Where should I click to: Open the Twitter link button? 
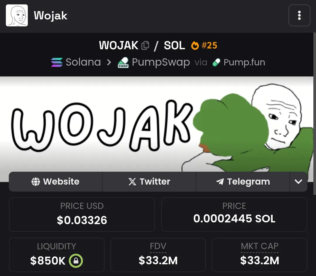click(149, 182)
